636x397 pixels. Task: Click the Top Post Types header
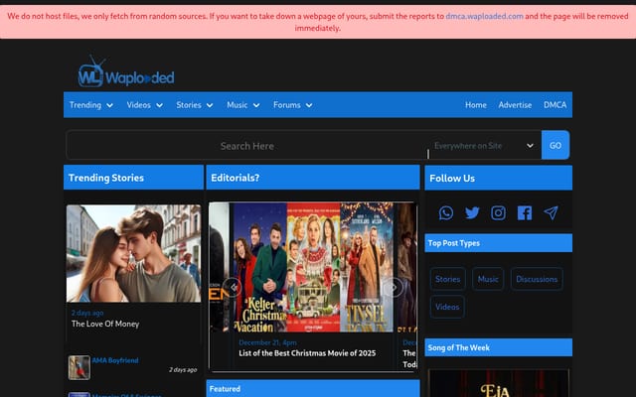[x=498, y=243]
